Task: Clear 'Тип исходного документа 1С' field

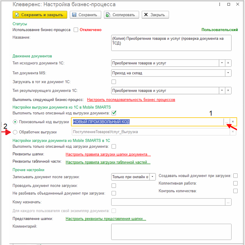Action: point(228,63)
